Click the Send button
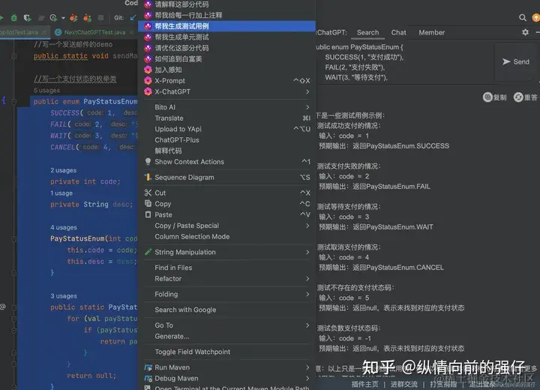Screen dimensions: 540x390 (515, 61)
